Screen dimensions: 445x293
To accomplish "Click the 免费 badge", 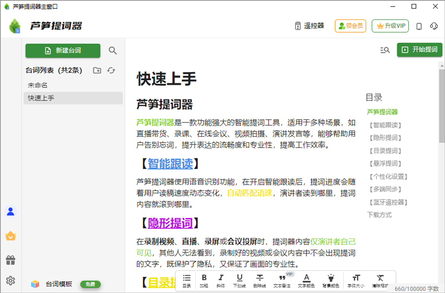I will click(90, 284).
